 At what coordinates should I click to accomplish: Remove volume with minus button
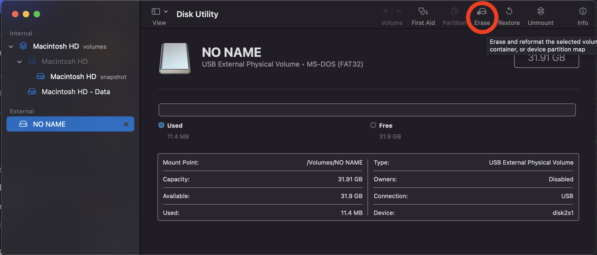399,11
